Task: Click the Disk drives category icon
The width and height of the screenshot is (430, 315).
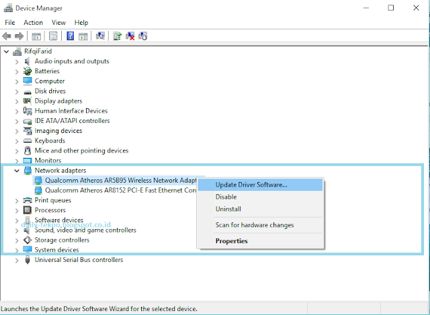Action: [28, 91]
